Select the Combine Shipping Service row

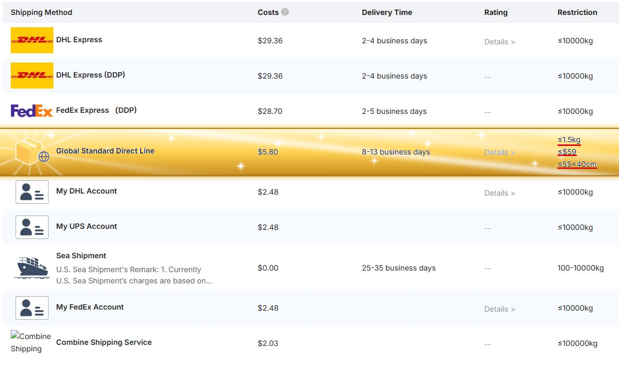[x=311, y=343]
